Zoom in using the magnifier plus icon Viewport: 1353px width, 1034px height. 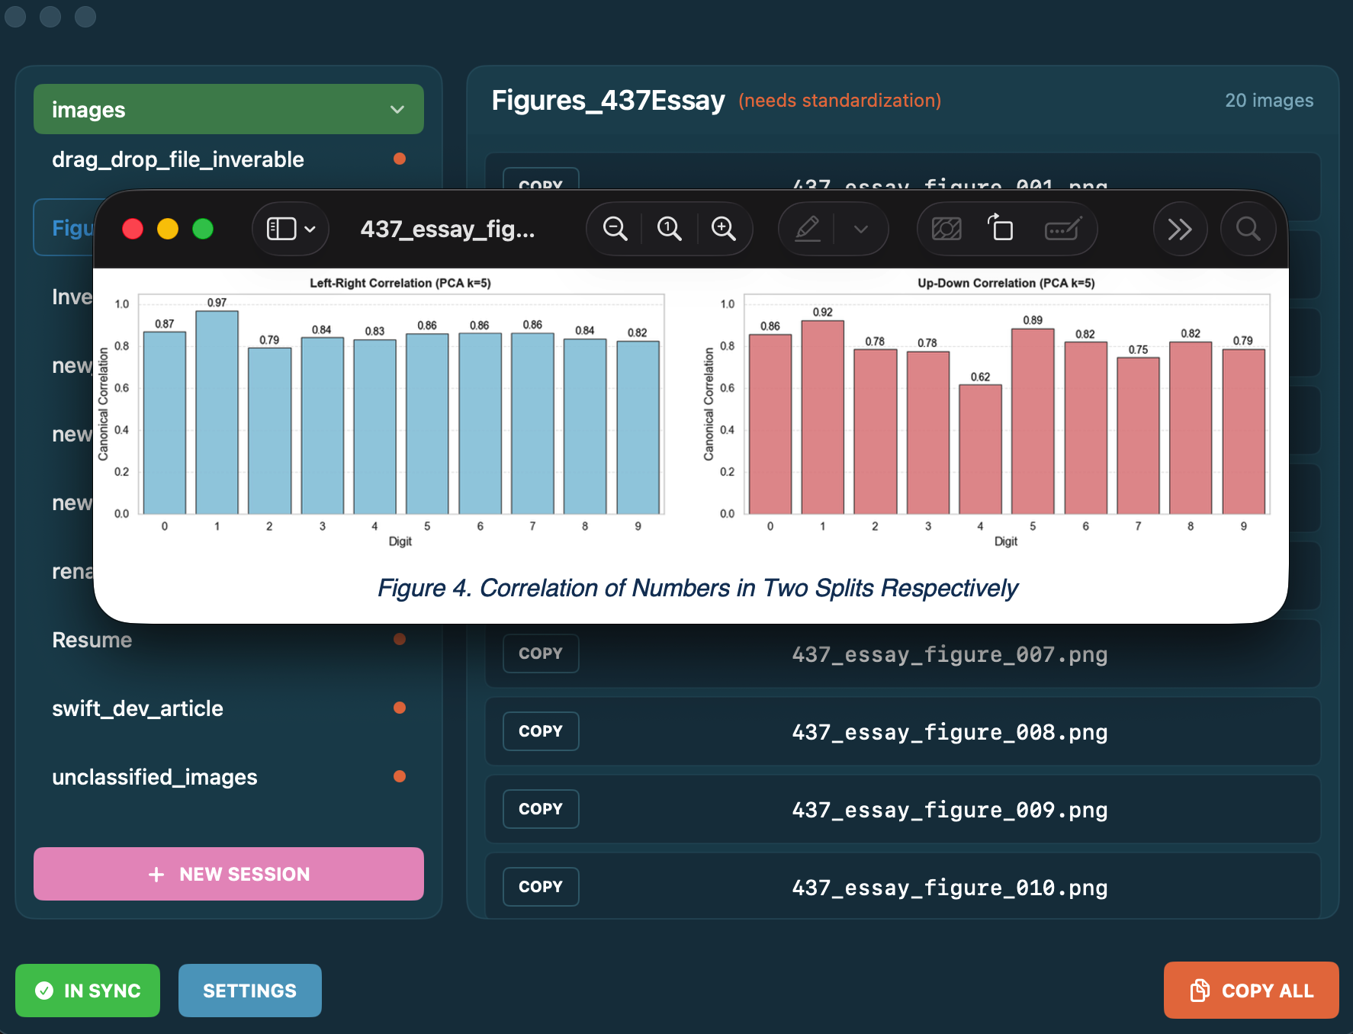click(x=723, y=229)
